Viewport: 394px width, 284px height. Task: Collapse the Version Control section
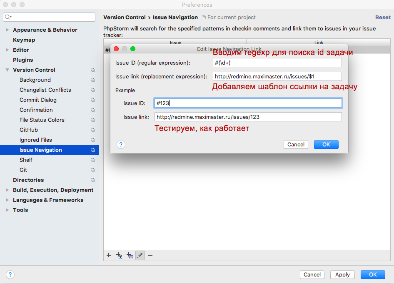pos(7,70)
